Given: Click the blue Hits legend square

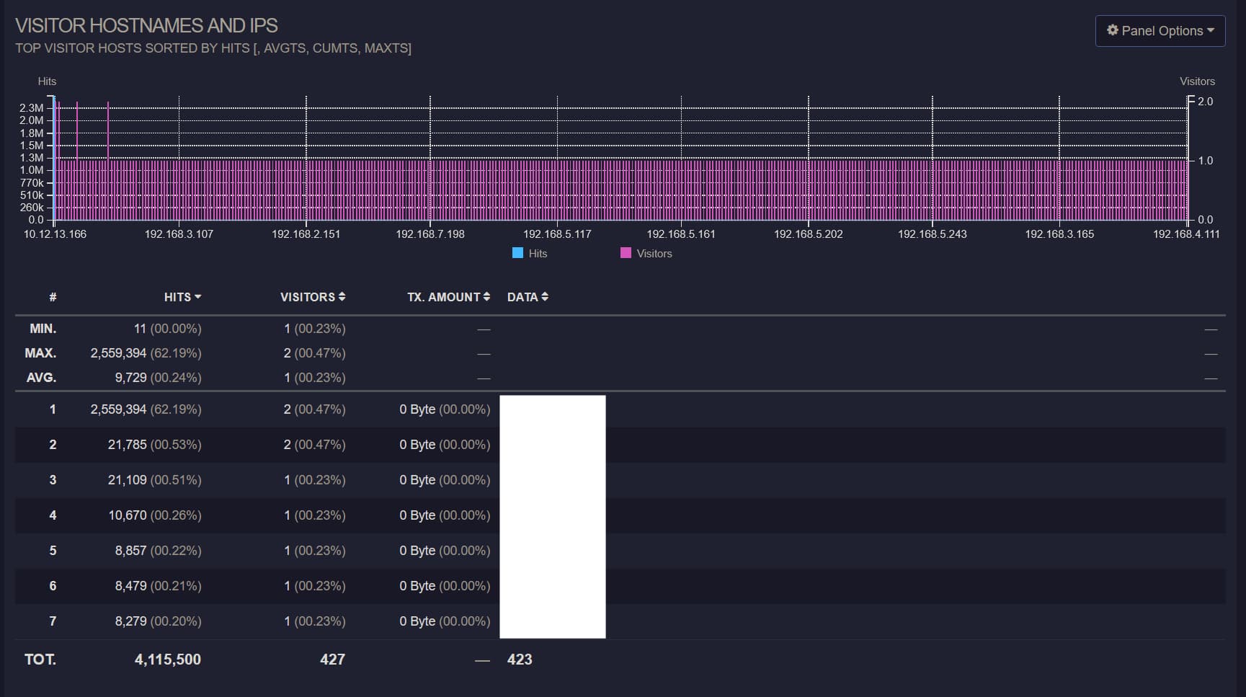Looking at the screenshot, I should [517, 253].
